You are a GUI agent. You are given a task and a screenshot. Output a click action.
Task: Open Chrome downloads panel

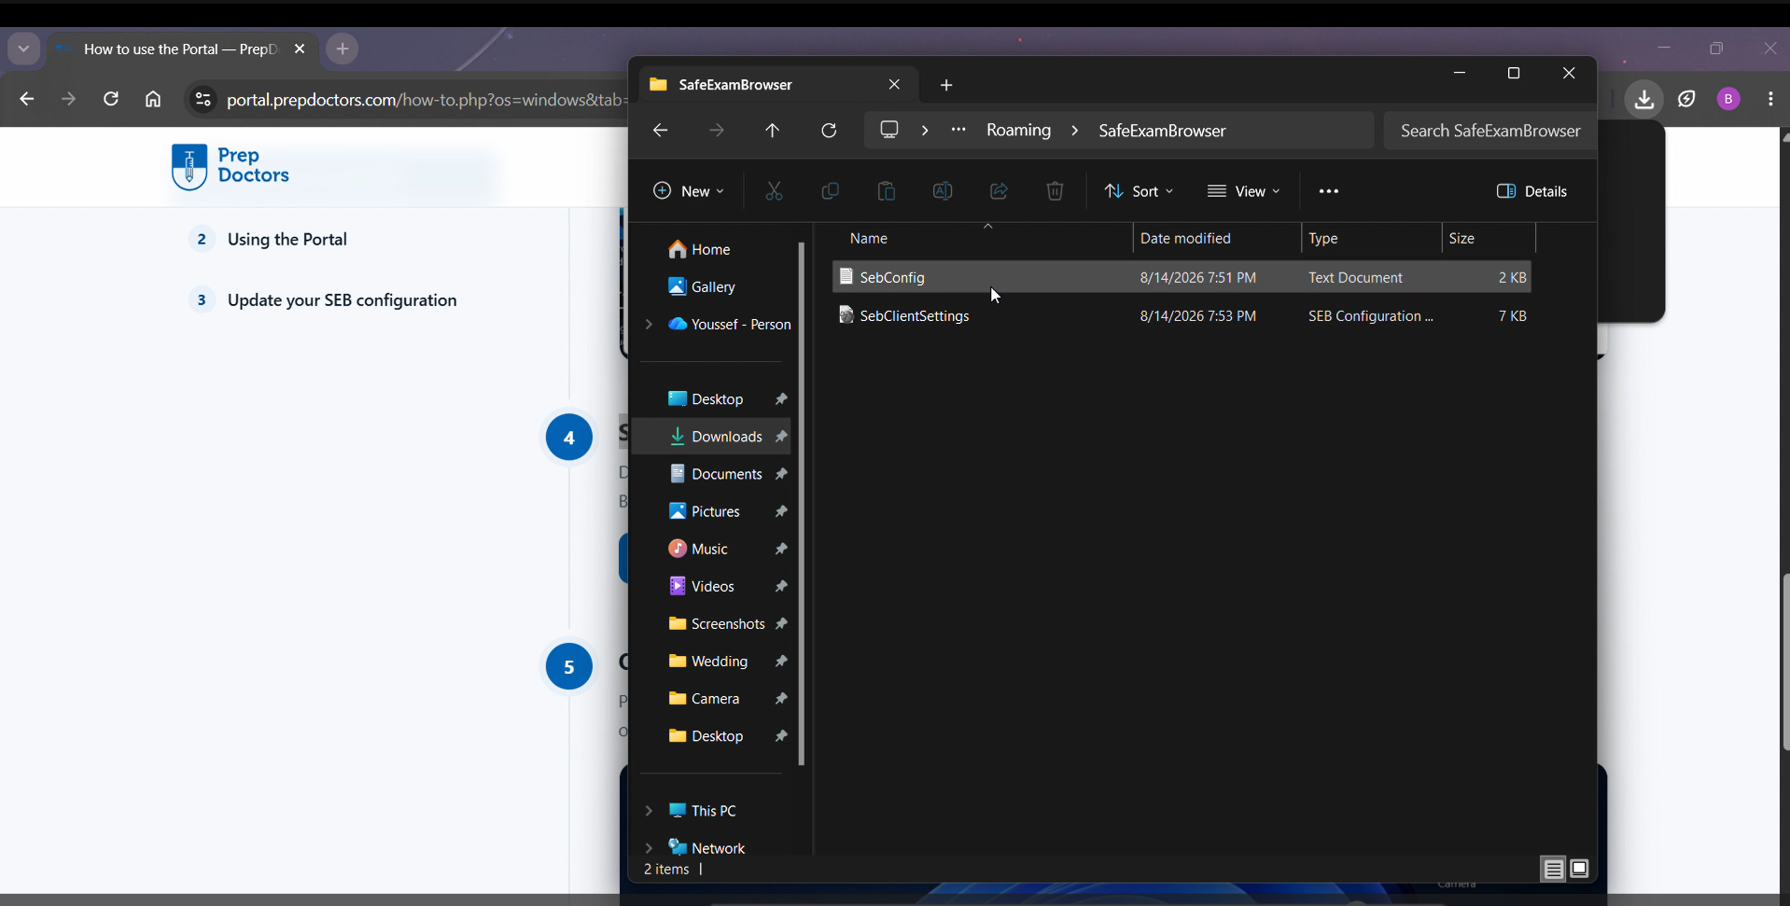[x=1644, y=99]
